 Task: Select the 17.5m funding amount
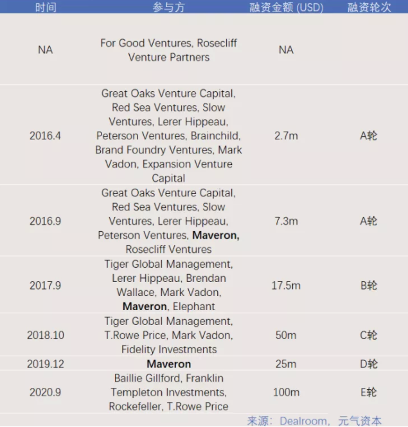tap(286, 285)
